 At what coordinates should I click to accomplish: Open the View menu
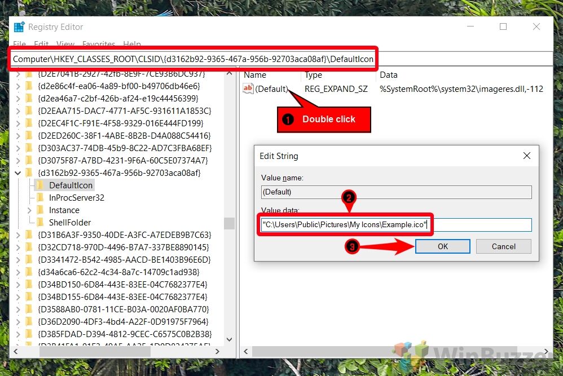click(x=65, y=44)
